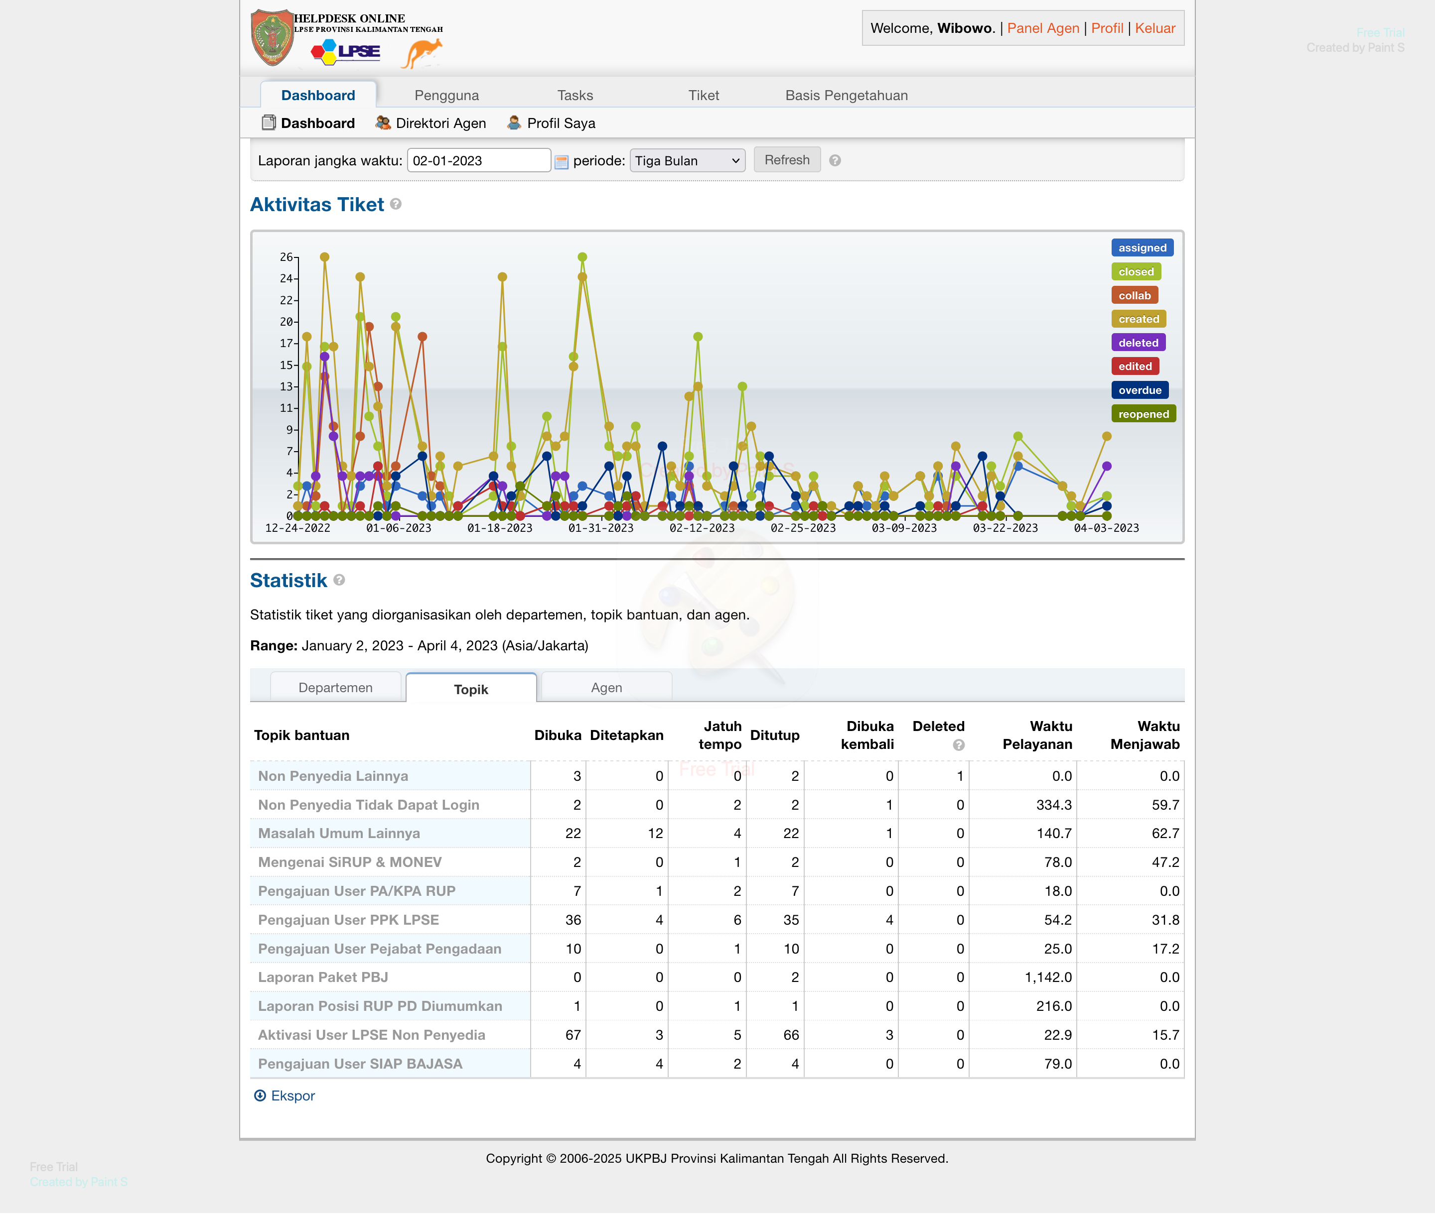Open topic Pengajuan User PPK LPSE
Image resolution: width=1435 pixels, height=1214 pixels.
(x=348, y=919)
